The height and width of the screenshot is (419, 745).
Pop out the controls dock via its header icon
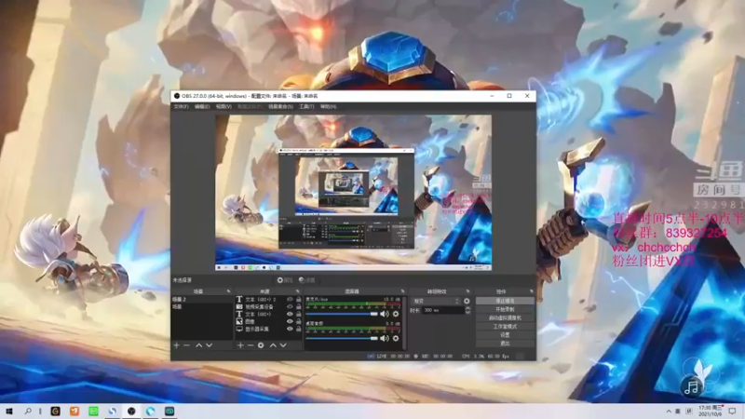click(x=531, y=291)
